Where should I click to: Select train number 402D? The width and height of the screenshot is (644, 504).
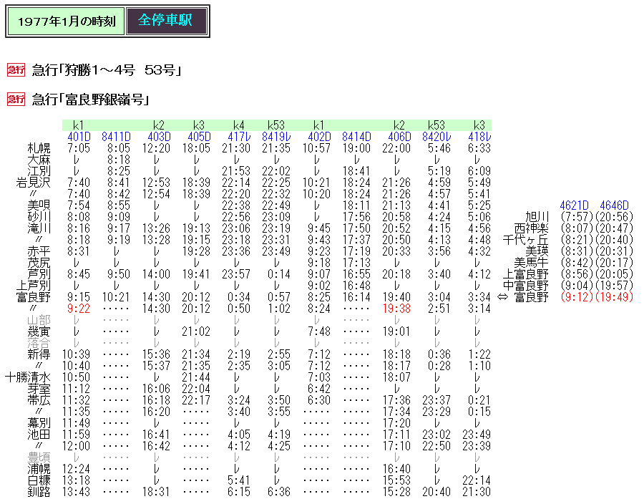pyautogui.click(x=319, y=137)
